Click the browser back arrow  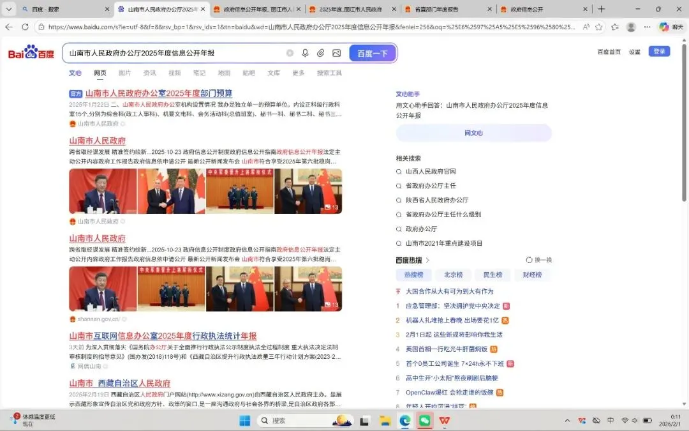(x=9, y=27)
